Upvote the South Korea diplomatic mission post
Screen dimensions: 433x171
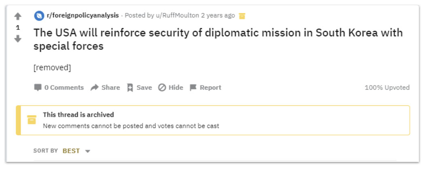tap(18, 17)
